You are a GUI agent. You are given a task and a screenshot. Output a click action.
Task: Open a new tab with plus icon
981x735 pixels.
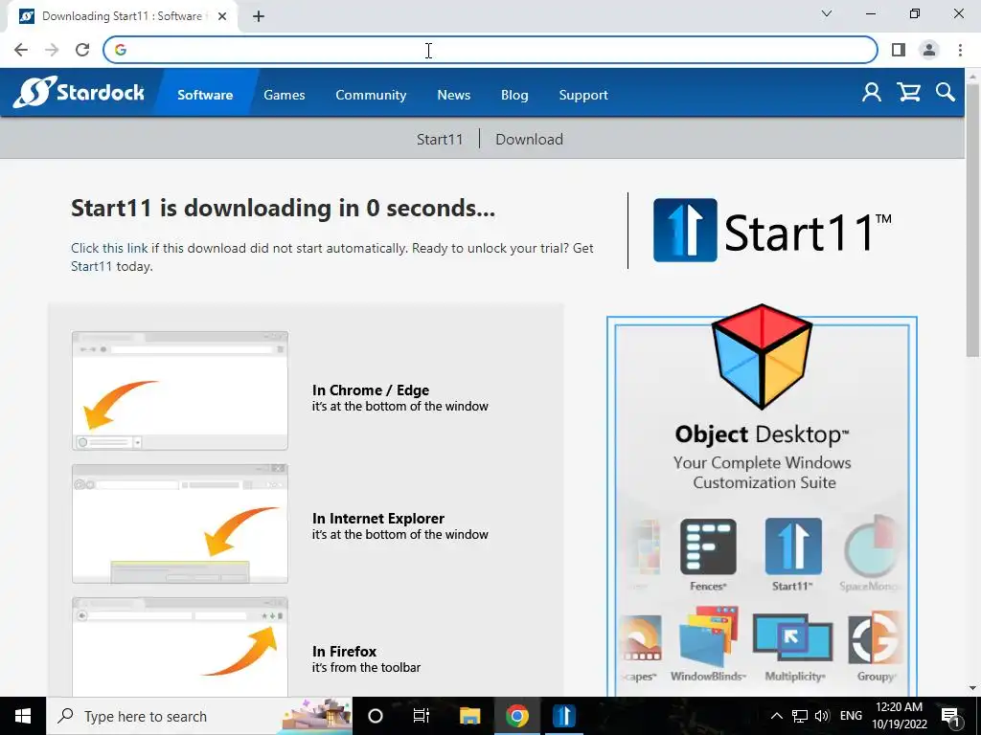(x=259, y=16)
